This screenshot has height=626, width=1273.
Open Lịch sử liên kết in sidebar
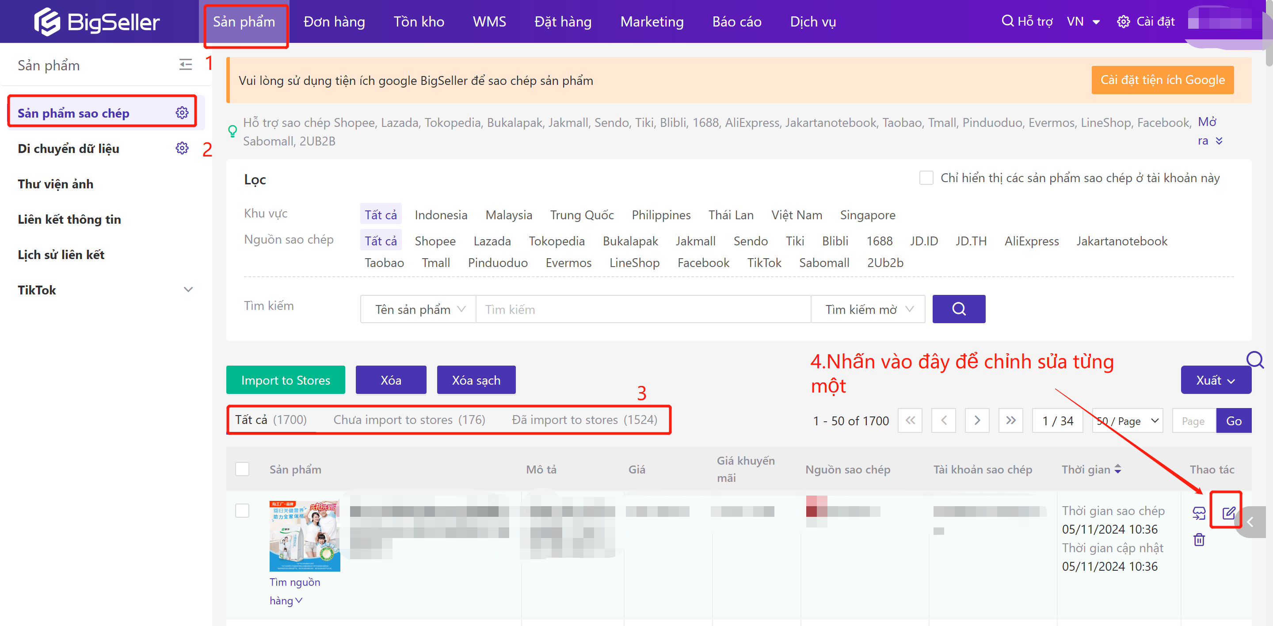(x=61, y=255)
